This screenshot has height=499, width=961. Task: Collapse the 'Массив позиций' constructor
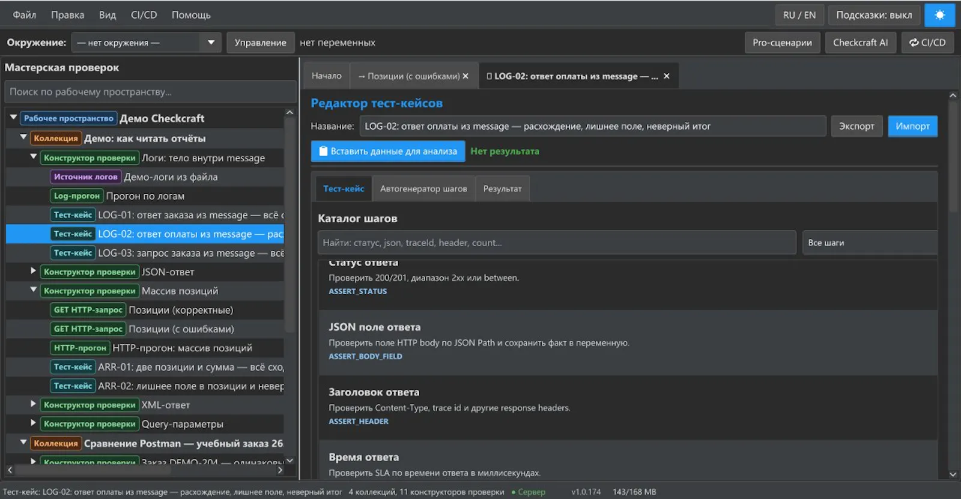[x=34, y=290]
